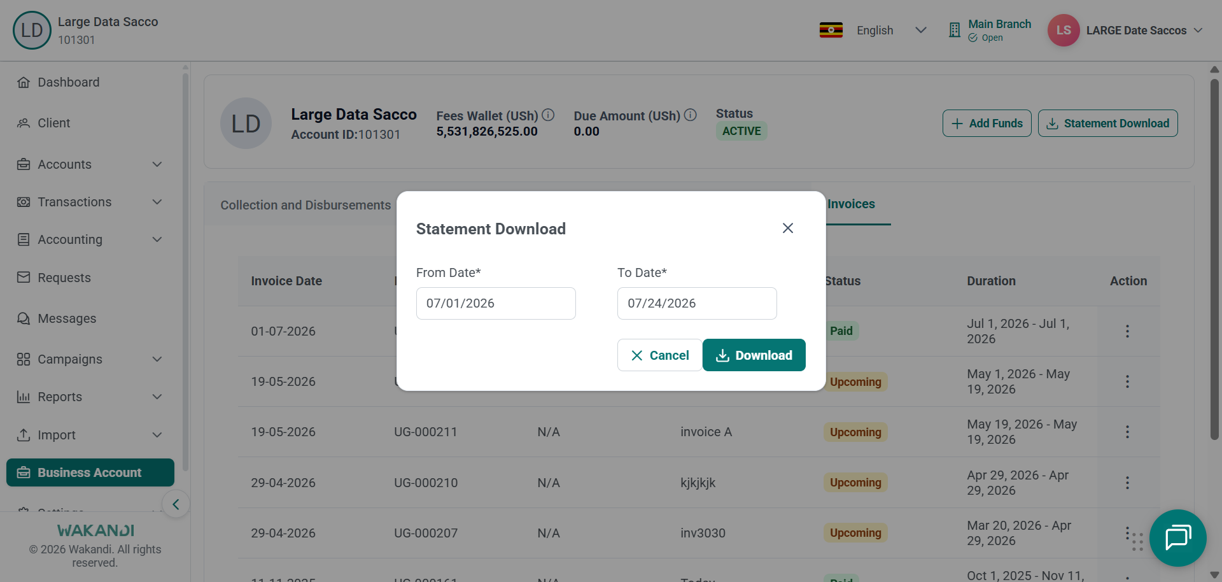
Task: Click the Due Amount info icon
Action: pos(690,115)
